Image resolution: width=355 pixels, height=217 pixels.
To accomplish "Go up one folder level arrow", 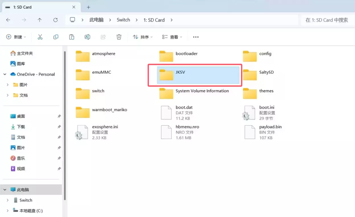I will point(40,20).
